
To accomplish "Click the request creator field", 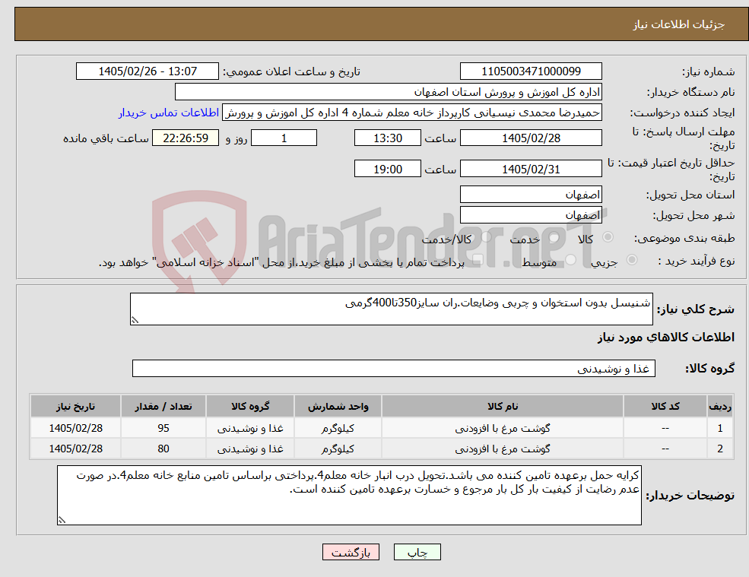I will coord(411,113).
